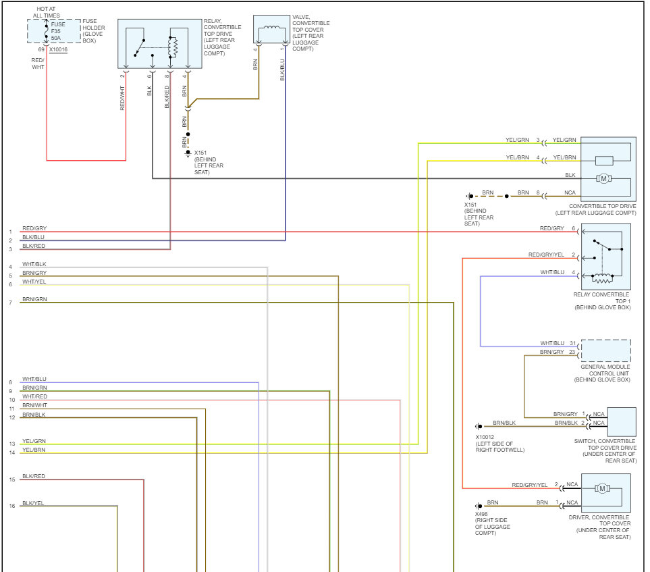Select the convertible top cover drive switch box
The height and width of the screenshot is (572, 650).
[x=622, y=422]
